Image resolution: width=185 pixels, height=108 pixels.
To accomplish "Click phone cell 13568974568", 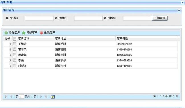I will (x=124, y=49).
